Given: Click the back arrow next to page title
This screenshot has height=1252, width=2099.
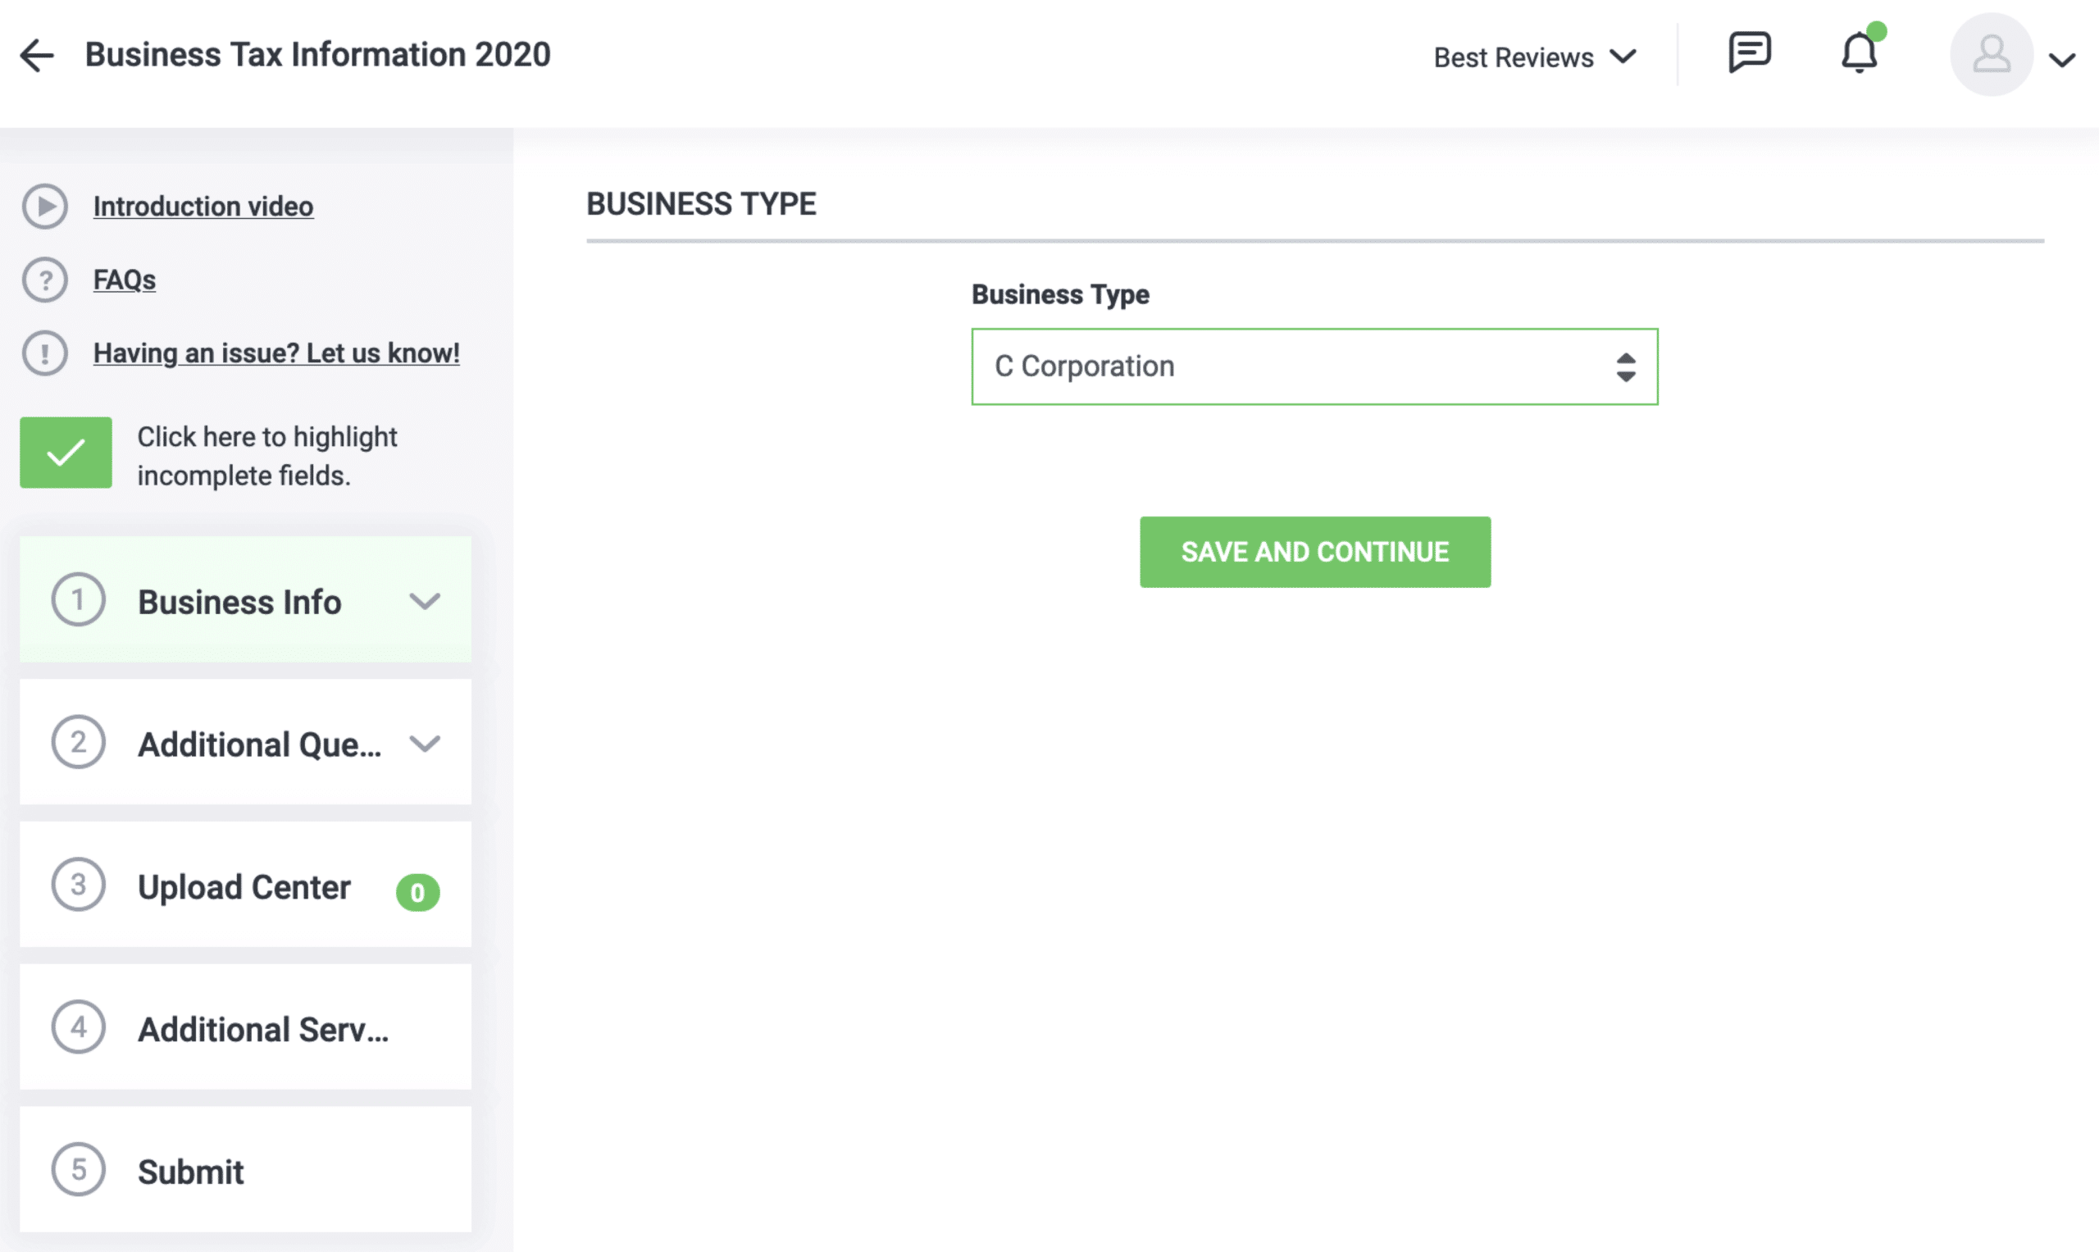Looking at the screenshot, I should (36, 54).
